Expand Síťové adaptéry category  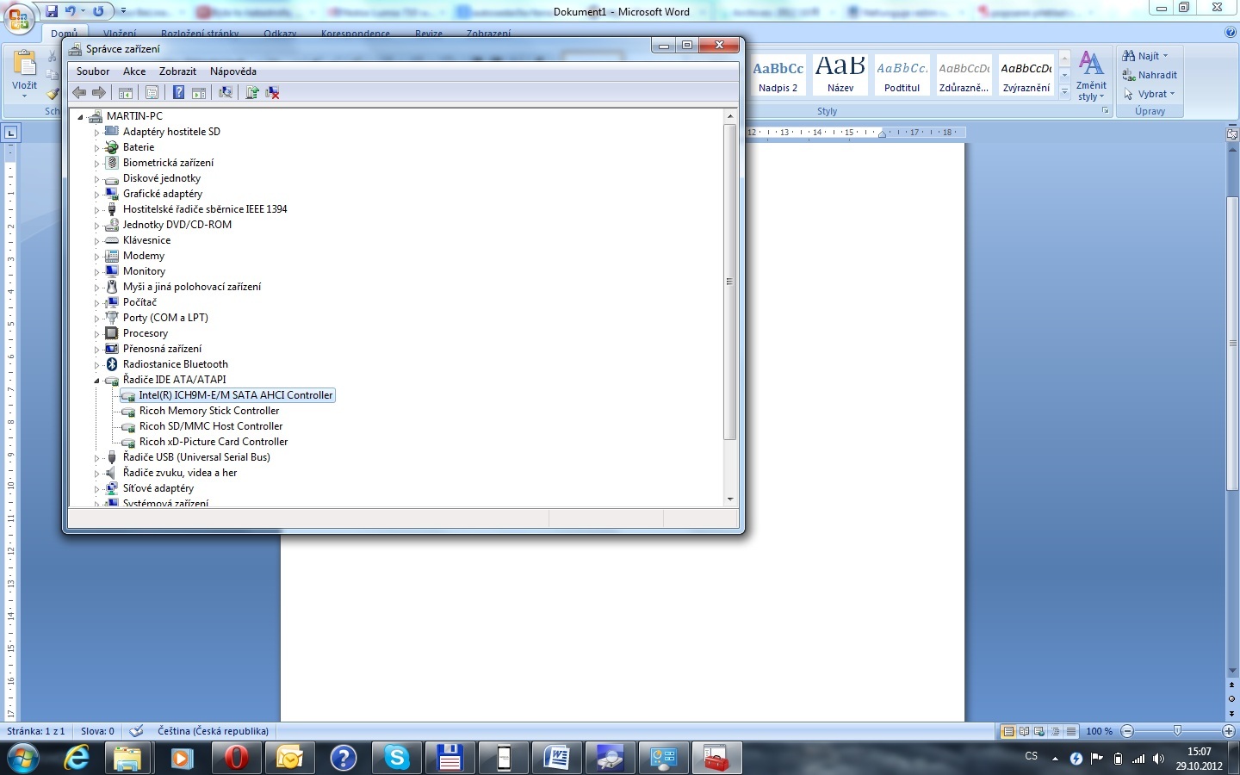[96, 489]
